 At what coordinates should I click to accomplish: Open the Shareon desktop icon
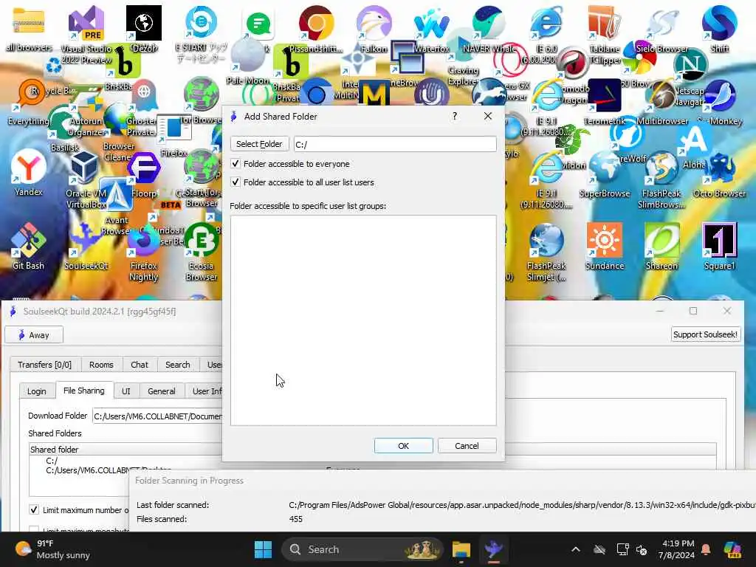661,245
